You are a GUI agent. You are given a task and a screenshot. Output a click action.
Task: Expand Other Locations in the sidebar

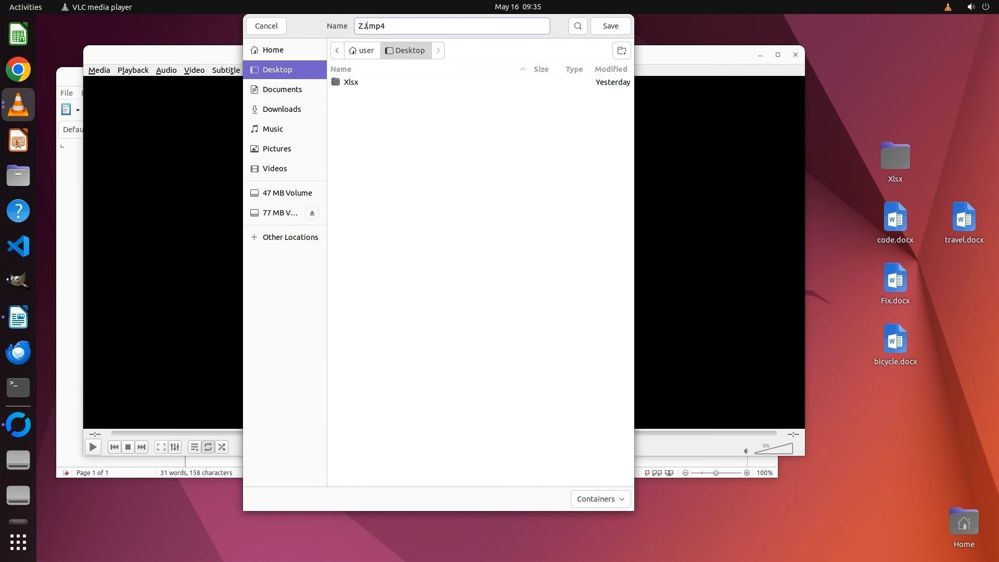point(290,237)
